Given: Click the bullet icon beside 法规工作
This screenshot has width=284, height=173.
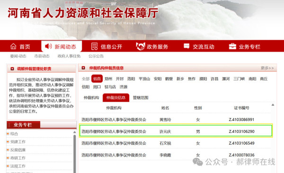Looking at the screenshot, I should [x=8, y=166].
